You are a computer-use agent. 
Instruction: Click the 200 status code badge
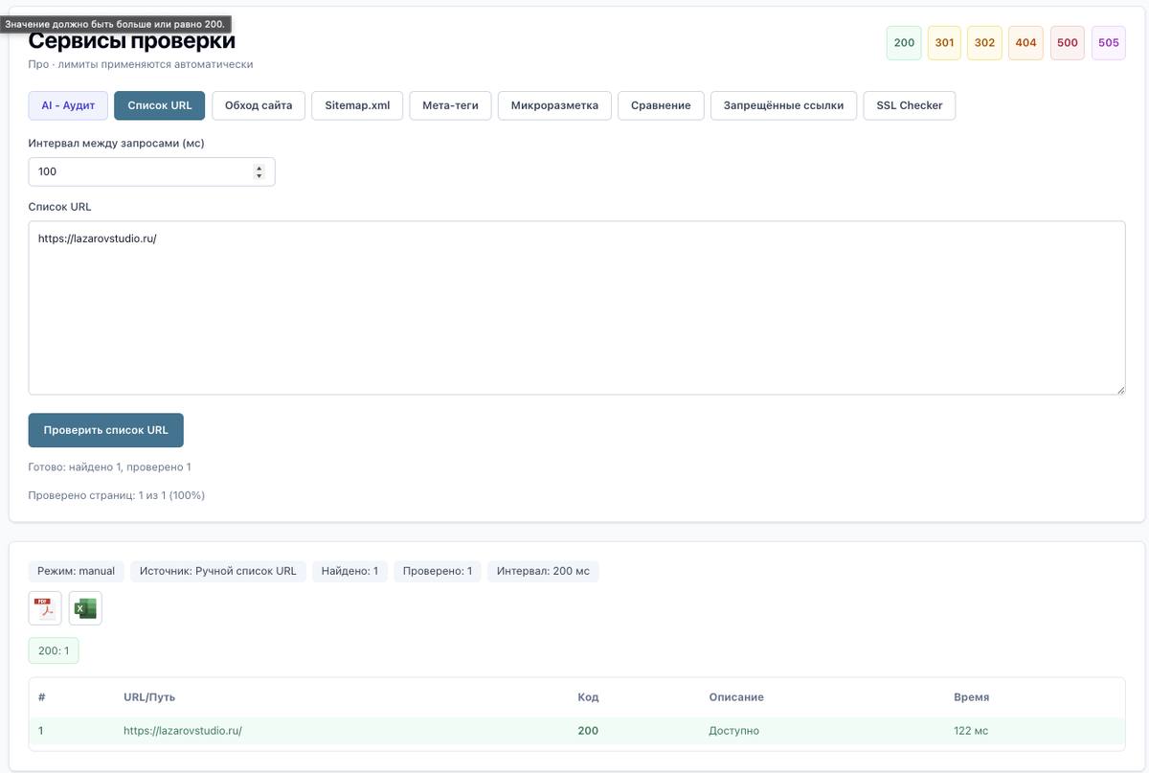[904, 43]
